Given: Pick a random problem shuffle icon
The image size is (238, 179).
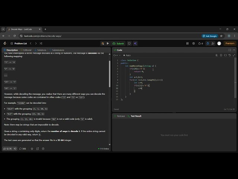Looking at the screenshot, I should pyautogui.click(x=41, y=43).
